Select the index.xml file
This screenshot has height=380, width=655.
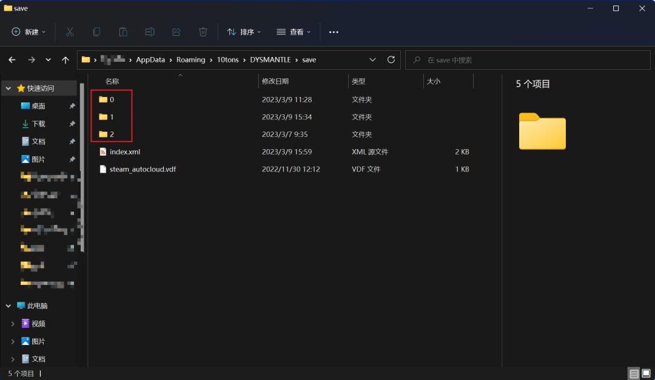(125, 152)
